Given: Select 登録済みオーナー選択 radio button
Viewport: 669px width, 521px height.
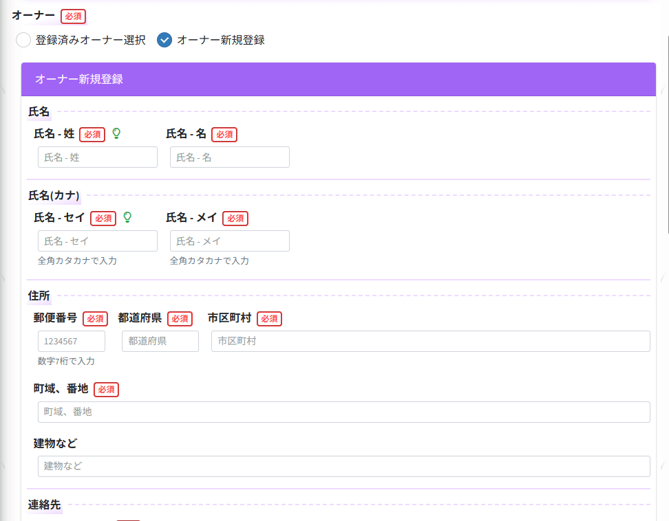Looking at the screenshot, I should (x=23, y=40).
